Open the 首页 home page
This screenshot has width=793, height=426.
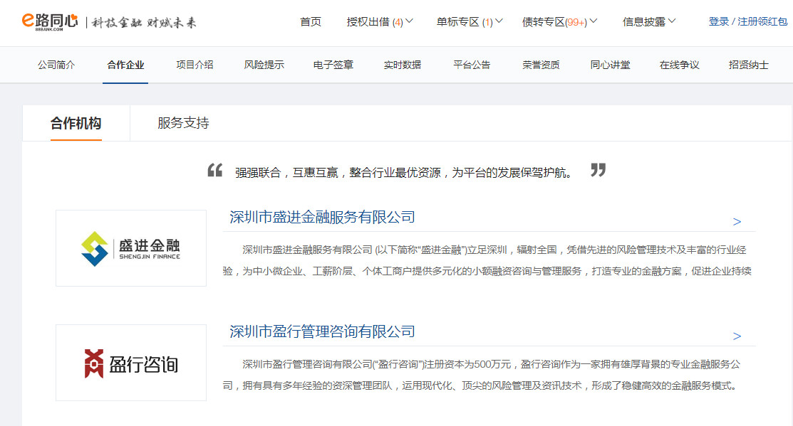coord(311,22)
